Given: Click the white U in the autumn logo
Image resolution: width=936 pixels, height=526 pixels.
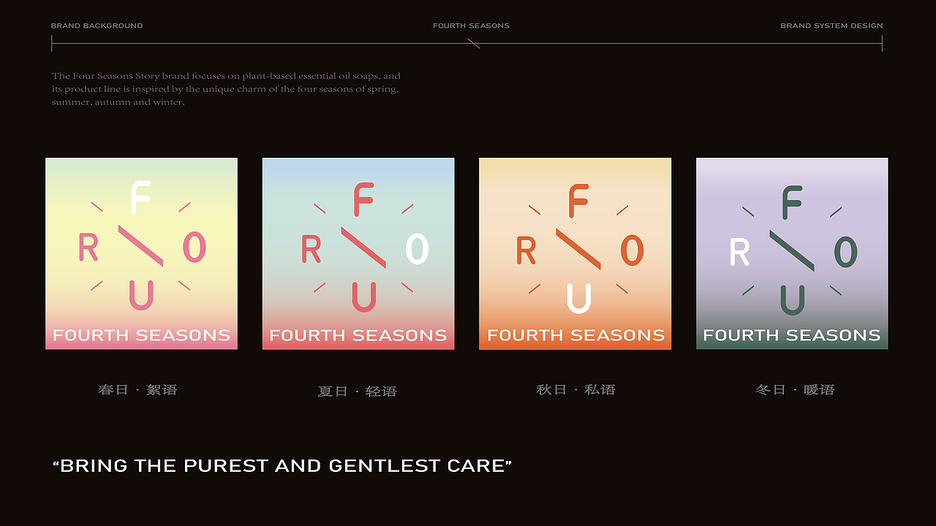Looking at the screenshot, I should [x=578, y=298].
